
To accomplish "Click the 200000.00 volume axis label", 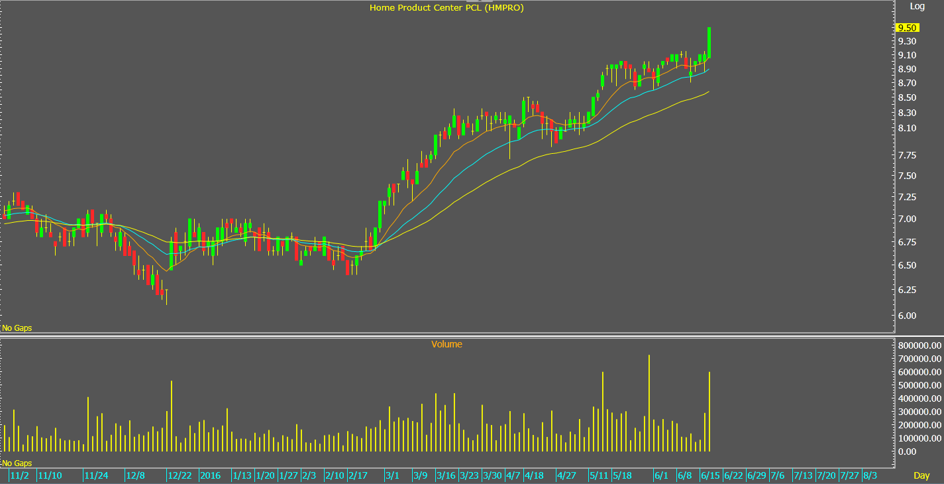I will tap(919, 425).
